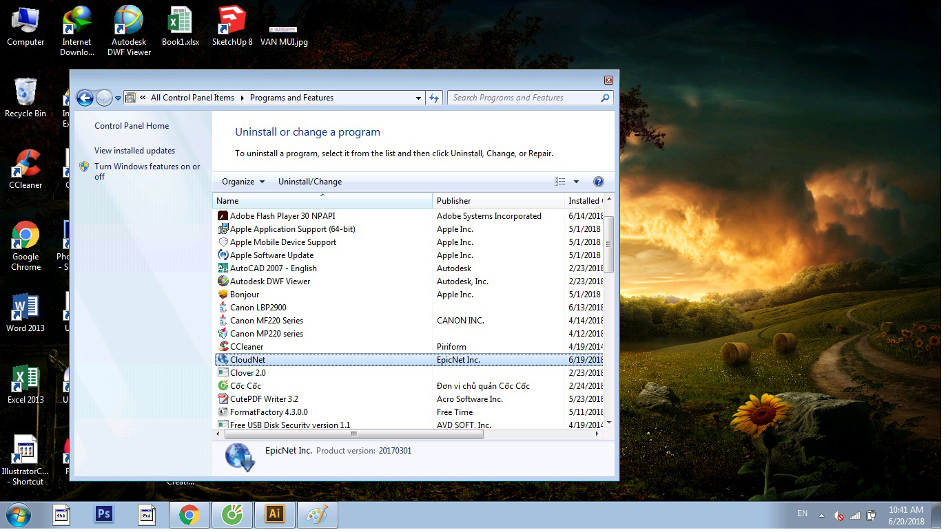
Task: Show hidden icons in the system tray
Action: coord(821,515)
